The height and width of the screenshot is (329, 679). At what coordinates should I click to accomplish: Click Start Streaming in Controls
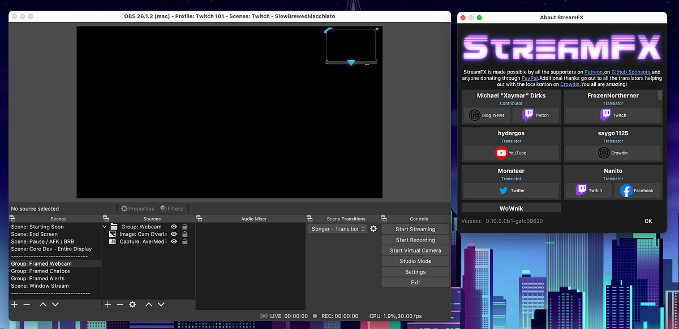coord(415,228)
